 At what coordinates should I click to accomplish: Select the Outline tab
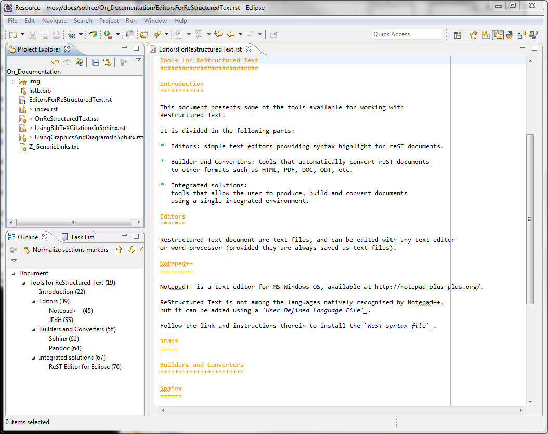click(28, 237)
